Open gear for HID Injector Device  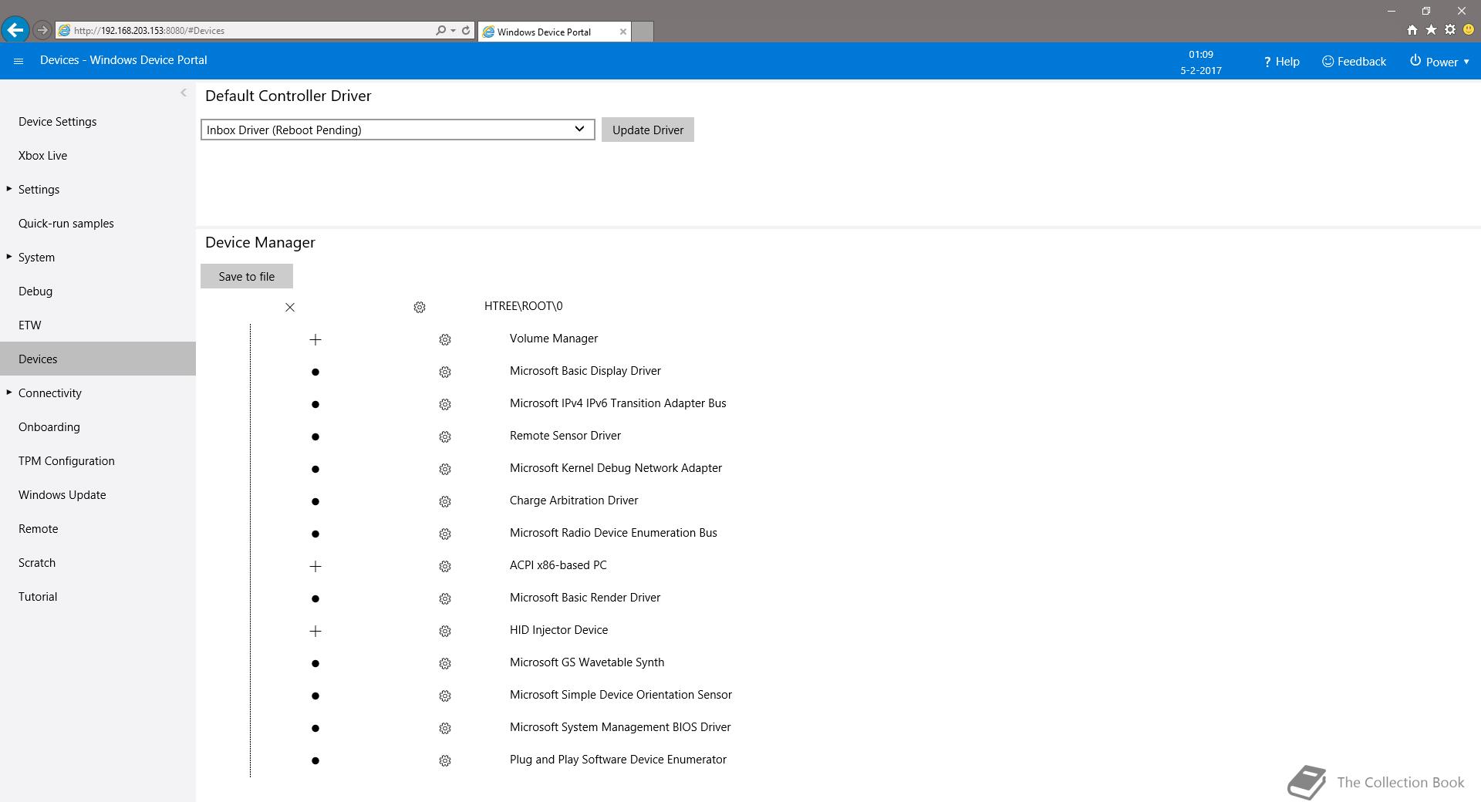coord(445,631)
